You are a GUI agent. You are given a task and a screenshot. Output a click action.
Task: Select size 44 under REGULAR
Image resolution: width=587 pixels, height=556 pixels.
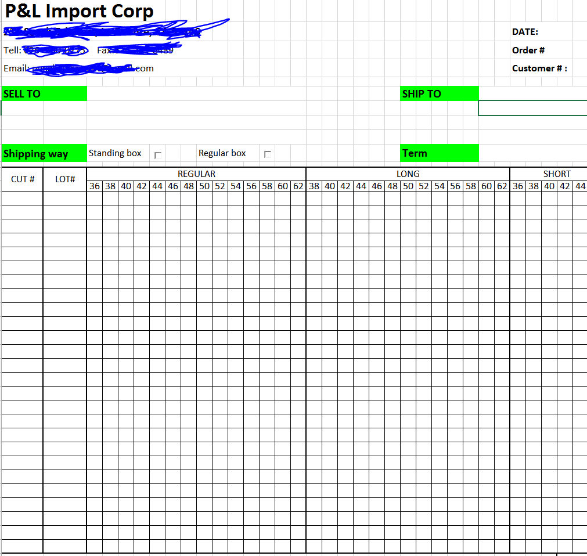click(x=157, y=186)
